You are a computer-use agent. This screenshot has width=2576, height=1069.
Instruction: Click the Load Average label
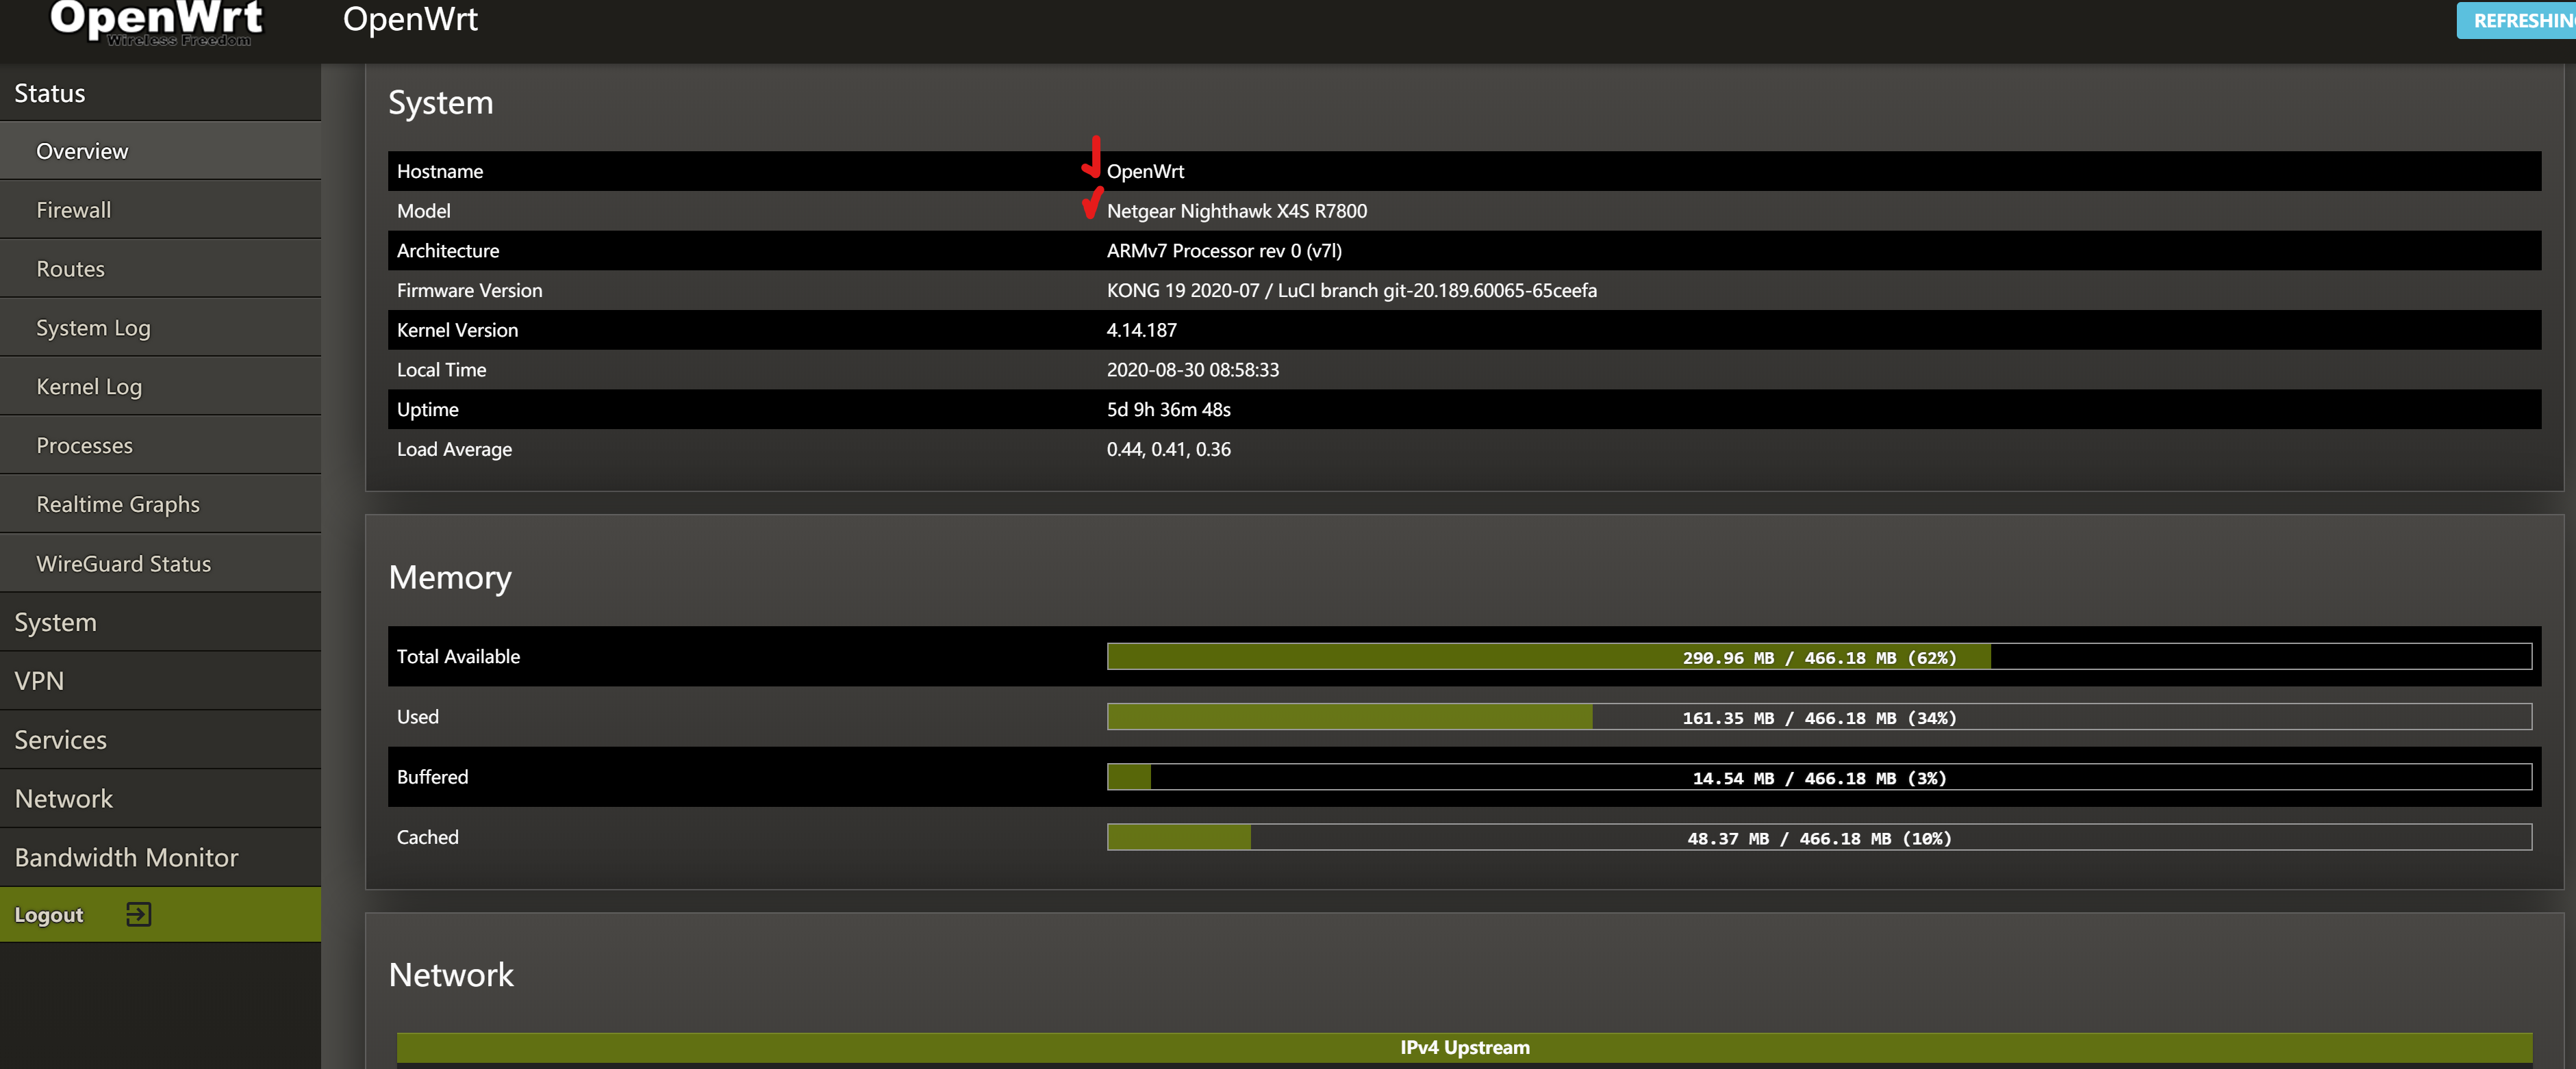point(455,450)
